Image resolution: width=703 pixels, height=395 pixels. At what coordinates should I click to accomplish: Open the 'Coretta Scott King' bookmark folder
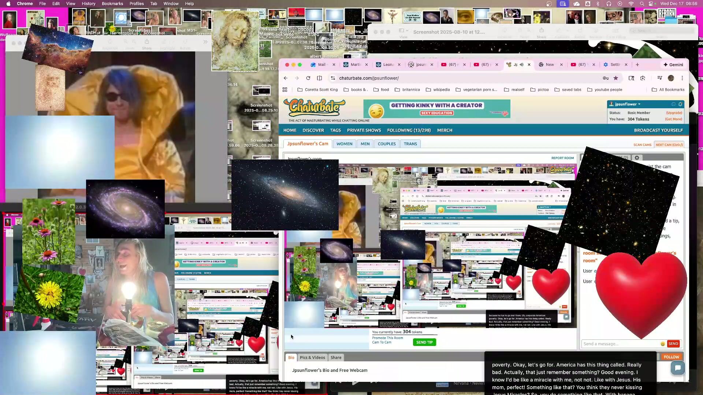click(x=317, y=90)
